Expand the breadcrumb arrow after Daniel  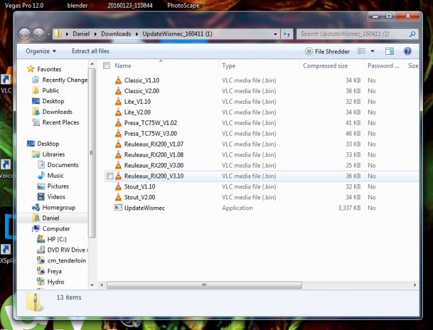pos(96,34)
